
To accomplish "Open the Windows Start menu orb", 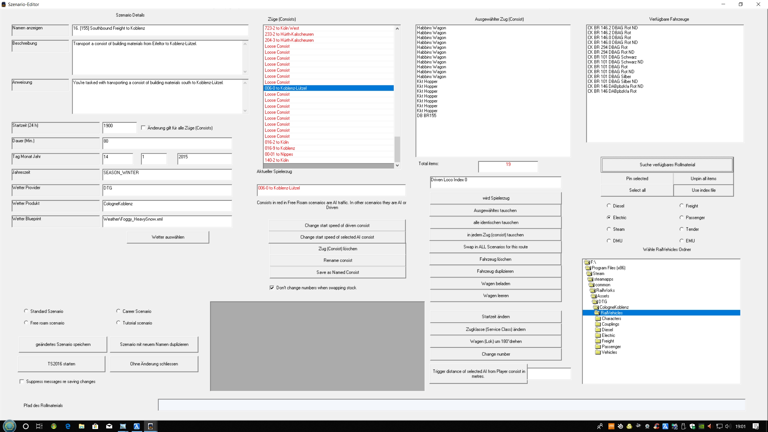I will click(x=9, y=426).
